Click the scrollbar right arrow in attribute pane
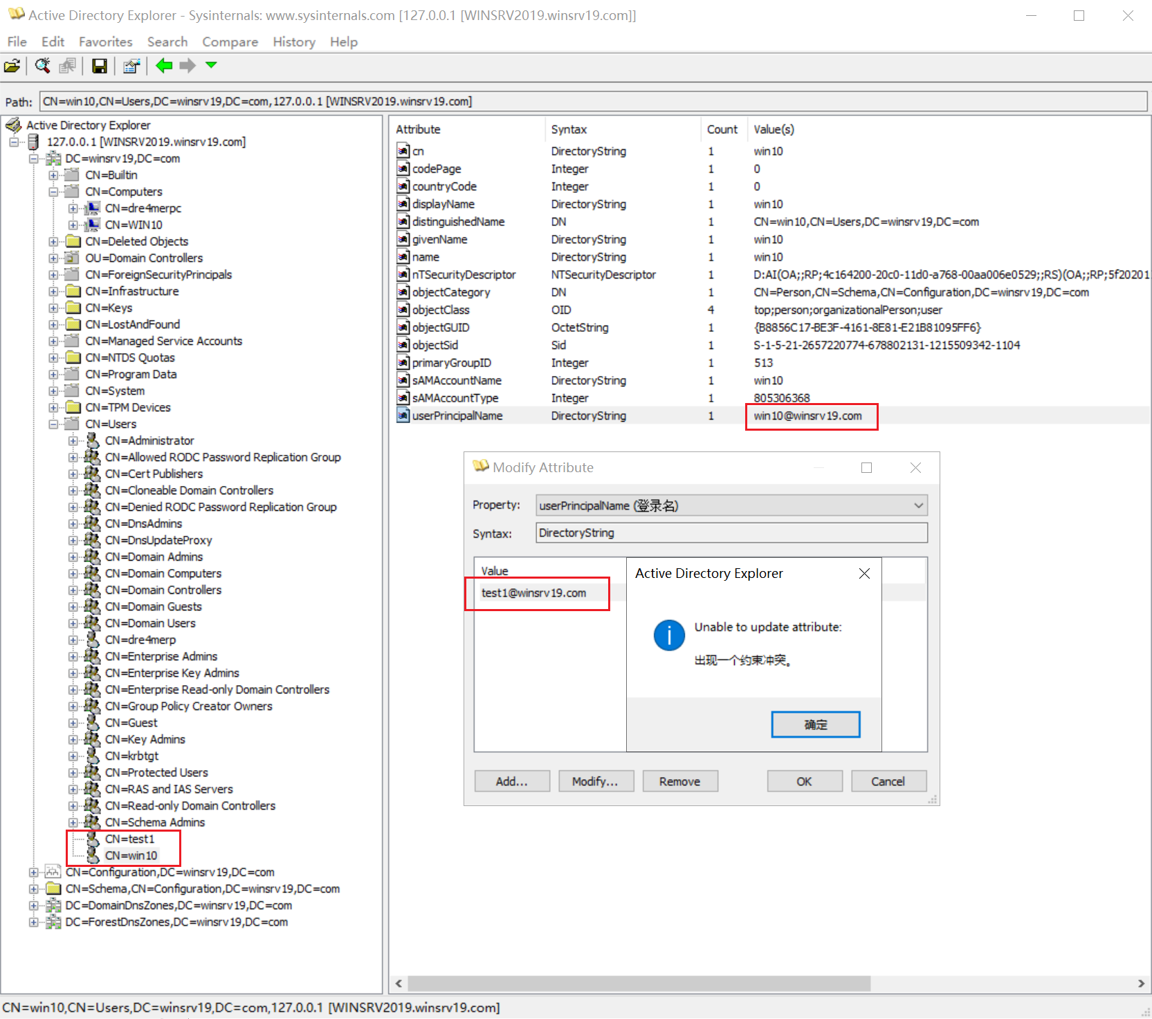Screen dimensions: 1152x1019 click(x=1141, y=983)
